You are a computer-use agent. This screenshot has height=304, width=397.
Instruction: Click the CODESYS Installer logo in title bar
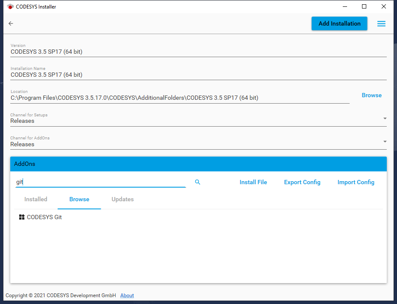click(10, 6)
